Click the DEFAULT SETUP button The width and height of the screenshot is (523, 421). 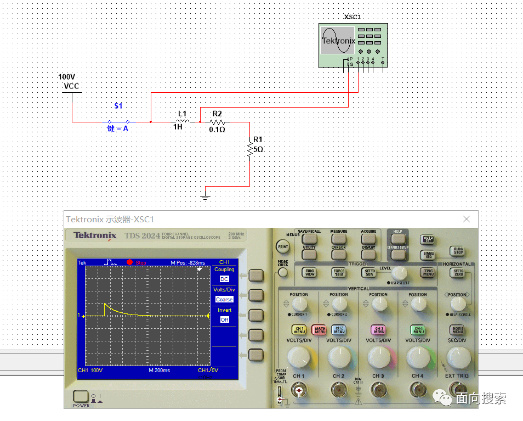point(398,255)
